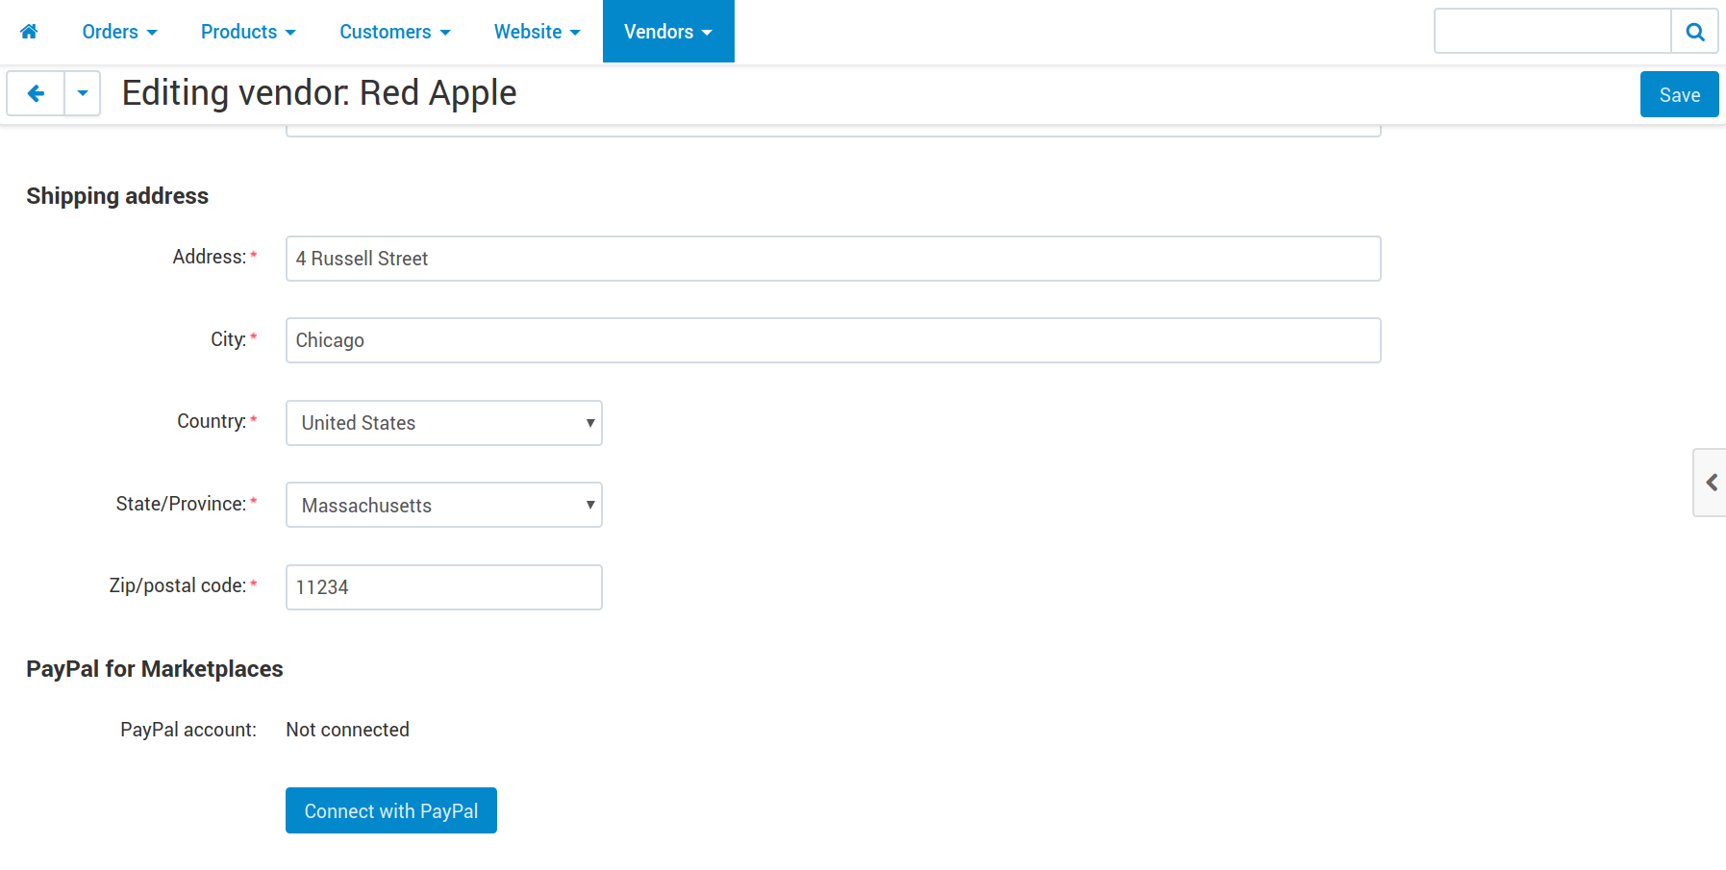Click the Shipping address heading
This screenshot has height=870, width=1726.
coord(117,196)
